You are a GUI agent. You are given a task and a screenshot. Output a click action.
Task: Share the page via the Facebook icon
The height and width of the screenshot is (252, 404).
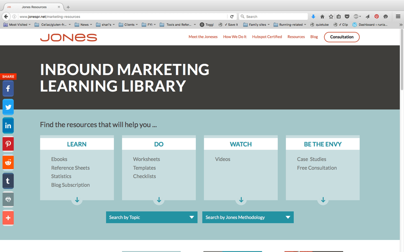8,88
